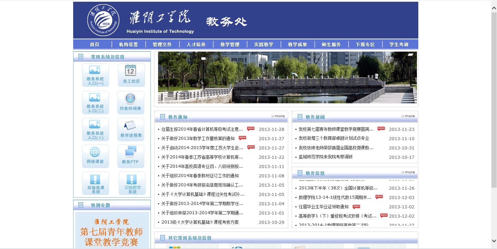Image resolution: width=497 pixels, height=249 pixels.
Task: Click the 作息时间表 clock icon
Action: tap(130, 102)
